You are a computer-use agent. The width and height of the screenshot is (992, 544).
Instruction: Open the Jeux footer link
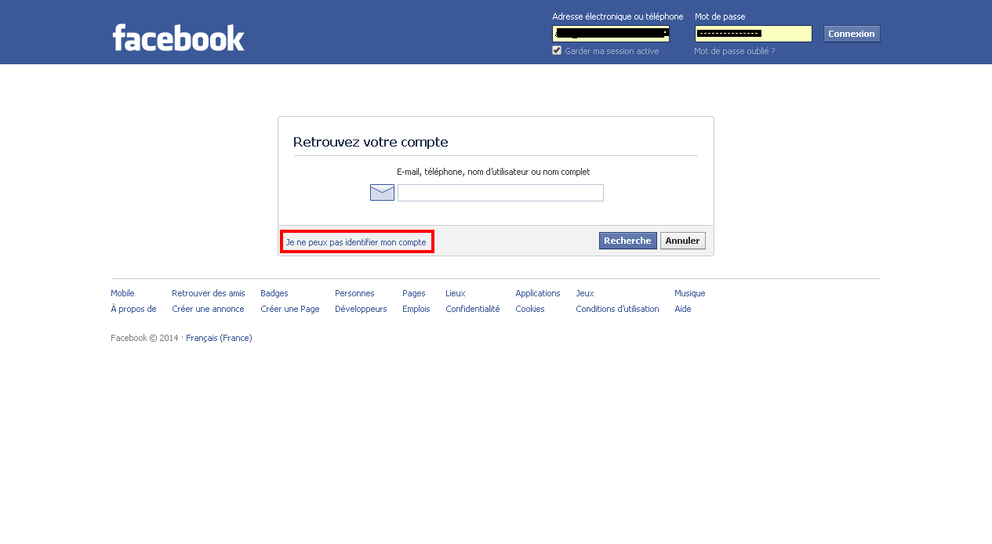pos(585,293)
